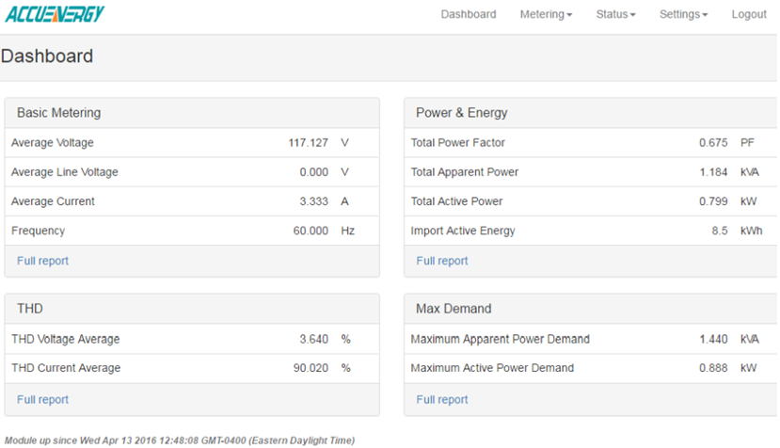Image resolution: width=780 pixels, height=448 pixels.
Task: Log out using the Logout link
Action: click(749, 14)
